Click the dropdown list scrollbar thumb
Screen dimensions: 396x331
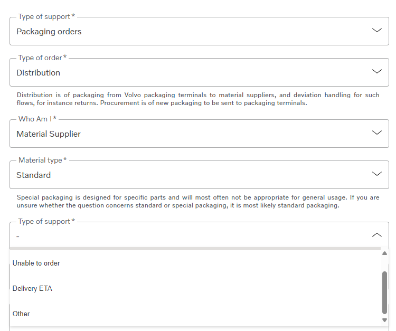click(384, 292)
